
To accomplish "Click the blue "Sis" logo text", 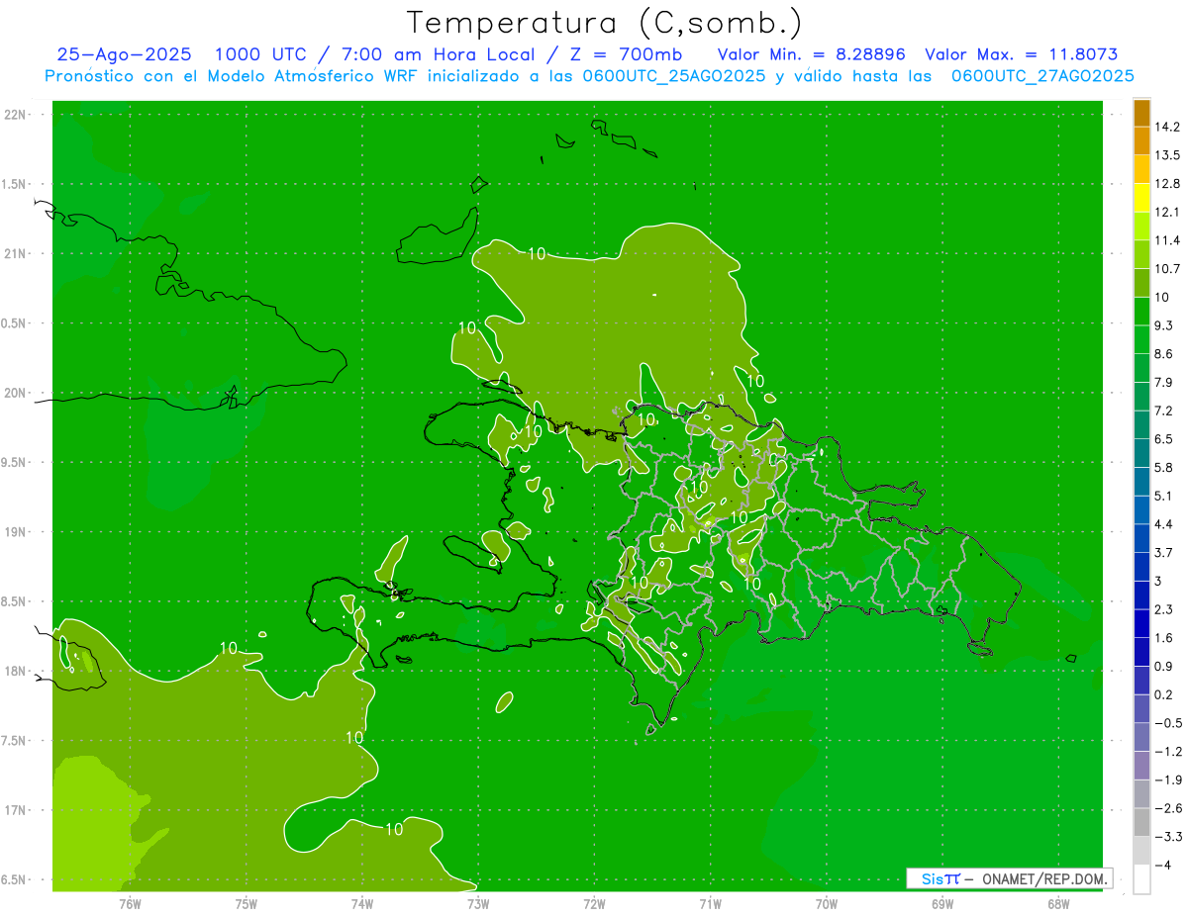I will (x=933, y=878).
